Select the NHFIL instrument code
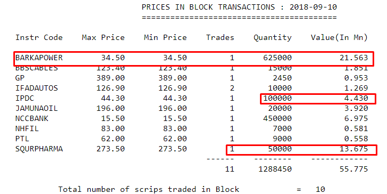387x194 pixels. point(27,128)
